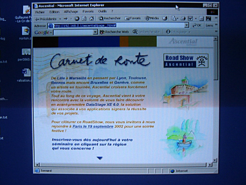
Task: Open the Edition menu
Action: (54, 12)
